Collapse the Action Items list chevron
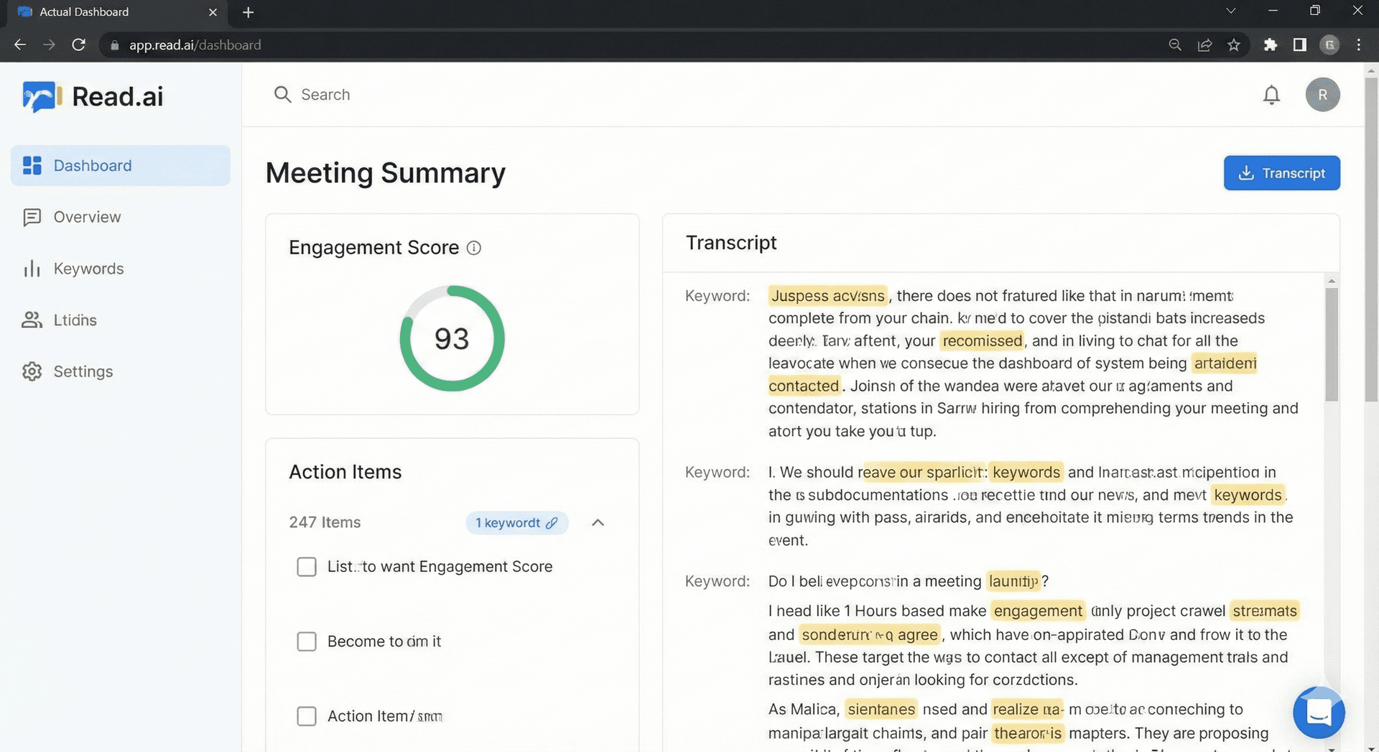Image resolution: width=1379 pixels, height=752 pixels. click(x=598, y=523)
